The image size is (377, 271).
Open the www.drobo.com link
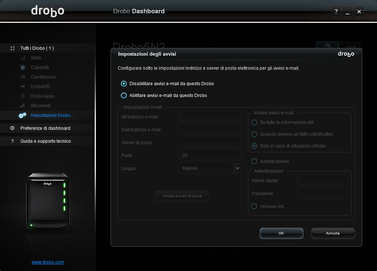coord(48,262)
